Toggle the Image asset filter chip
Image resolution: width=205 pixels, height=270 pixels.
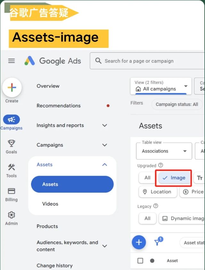point(174,178)
